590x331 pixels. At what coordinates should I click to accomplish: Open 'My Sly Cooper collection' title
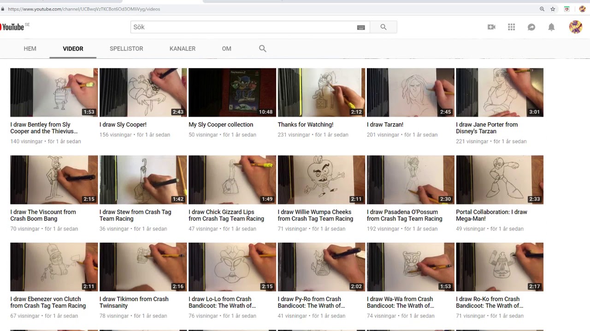[x=221, y=125]
